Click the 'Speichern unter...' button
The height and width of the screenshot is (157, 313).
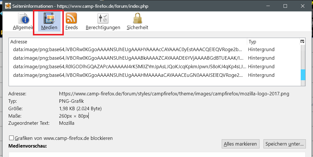coord(284,144)
